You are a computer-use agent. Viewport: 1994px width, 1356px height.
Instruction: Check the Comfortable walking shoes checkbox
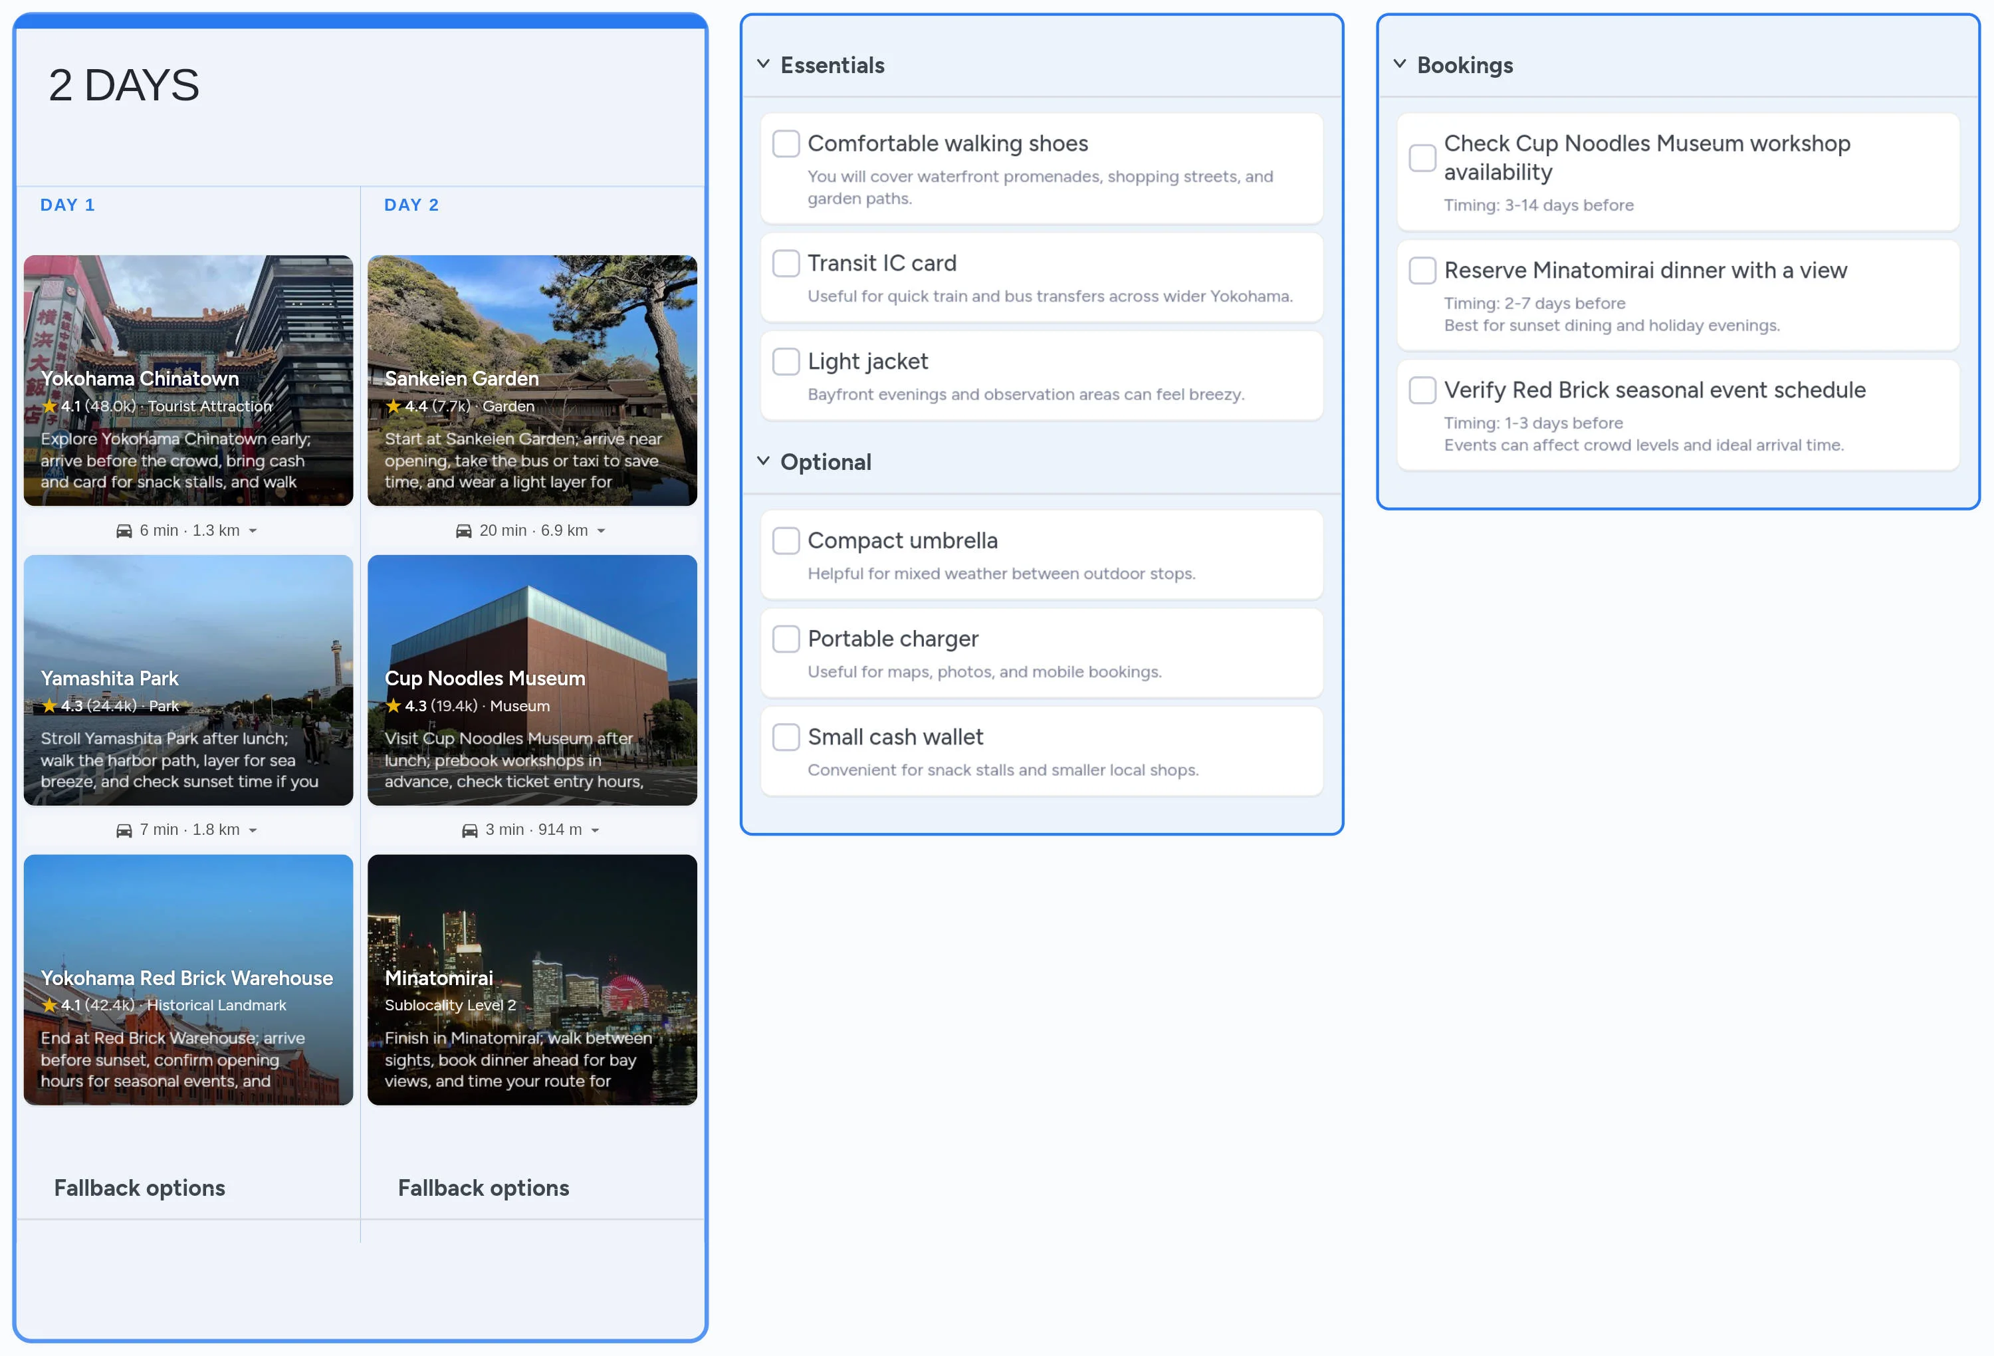[x=785, y=144]
